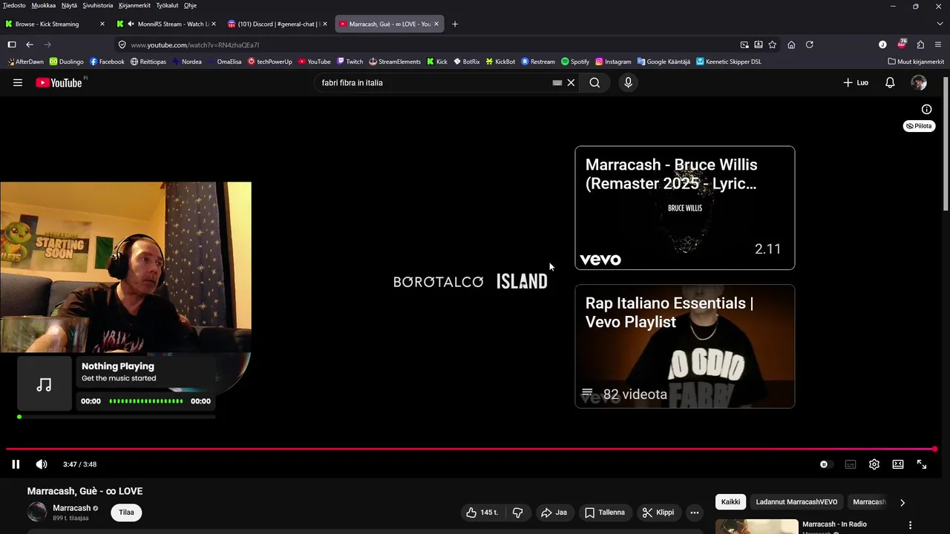
Task: Switch to the Discord #general-chat tab
Action: 278,24
